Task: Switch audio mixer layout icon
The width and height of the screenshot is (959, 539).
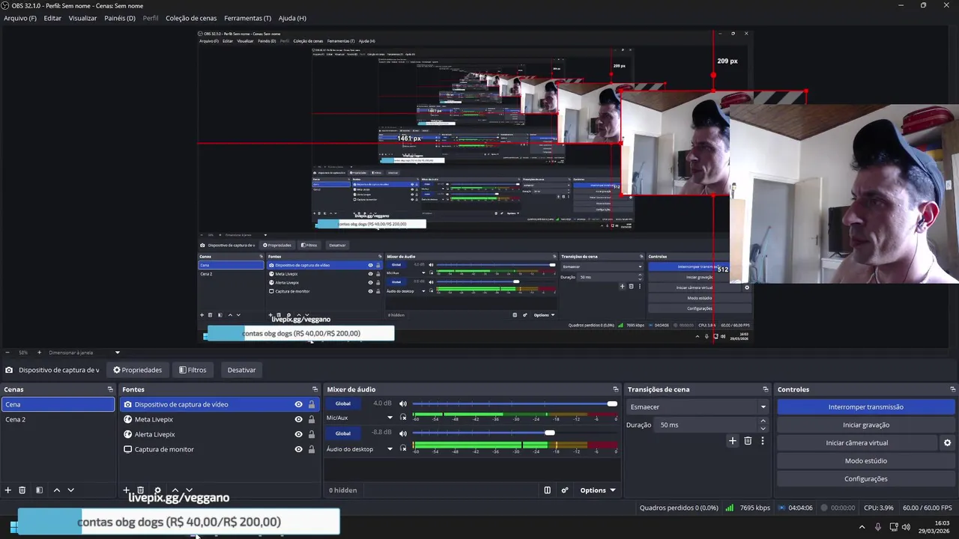Action: 548,490
